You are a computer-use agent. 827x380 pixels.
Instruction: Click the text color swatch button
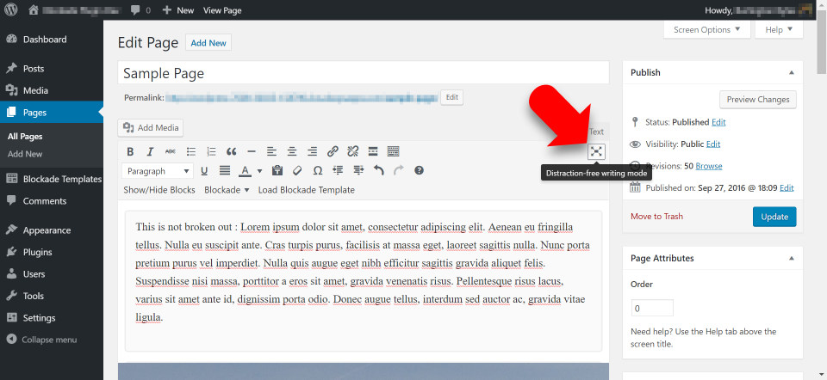pyautogui.click(x=245, y=170)
